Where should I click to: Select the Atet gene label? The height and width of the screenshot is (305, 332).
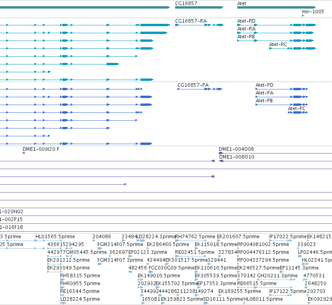click(x=241, y=4)
